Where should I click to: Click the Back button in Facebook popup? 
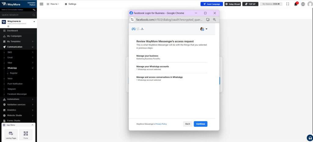point(188,124)
